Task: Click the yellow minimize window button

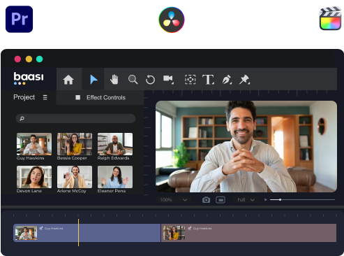Action: (29, 59)
